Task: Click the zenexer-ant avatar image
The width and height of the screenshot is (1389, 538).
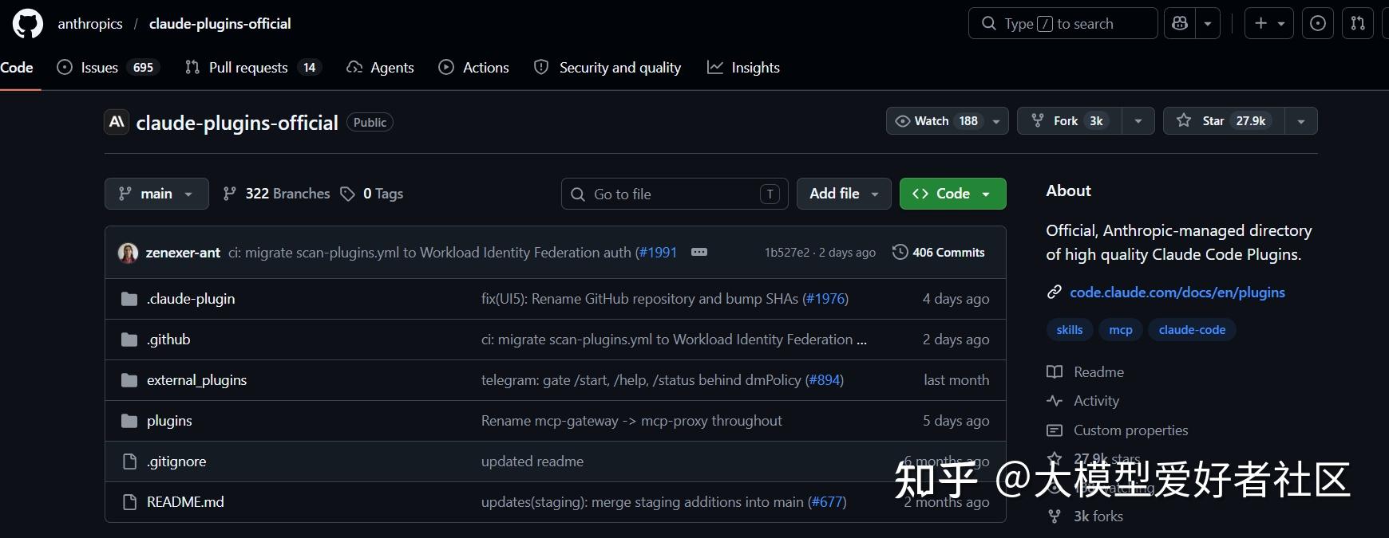Action: point(128,253)
